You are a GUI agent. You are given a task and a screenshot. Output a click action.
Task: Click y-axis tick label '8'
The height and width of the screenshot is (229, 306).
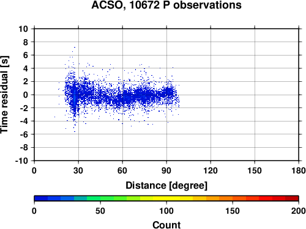point(26,42)
